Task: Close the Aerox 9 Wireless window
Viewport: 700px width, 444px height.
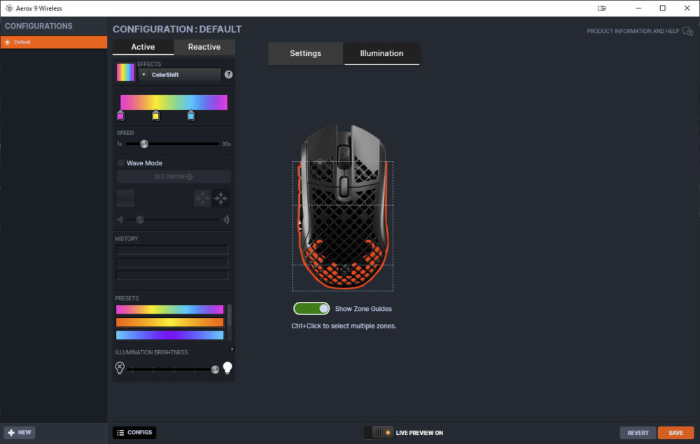Action: tap(687, 8)
